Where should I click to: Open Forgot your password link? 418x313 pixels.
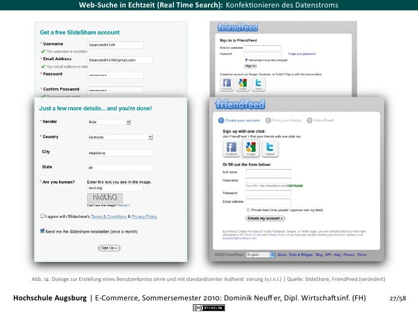tap(302, 54)
